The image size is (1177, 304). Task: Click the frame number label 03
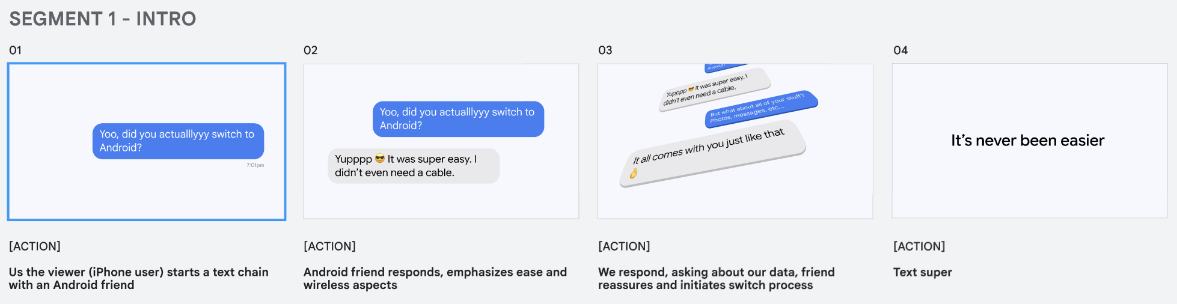tap(605, 50)
